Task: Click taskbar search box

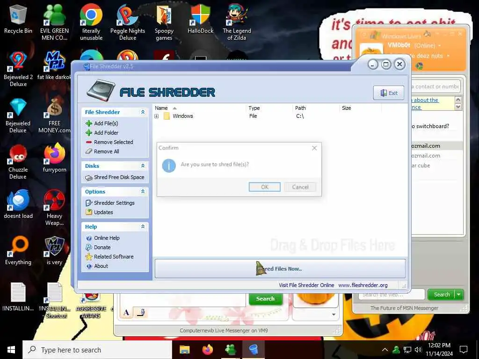Action: tap(97, 350)
